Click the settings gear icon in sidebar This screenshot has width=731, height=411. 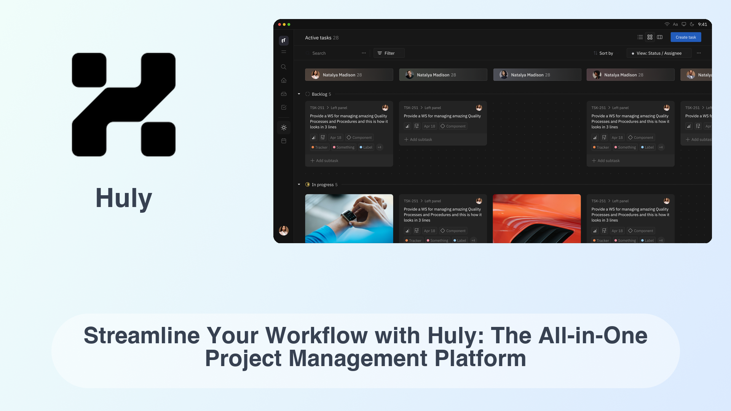pyautogui.click(x=283, y=127)
